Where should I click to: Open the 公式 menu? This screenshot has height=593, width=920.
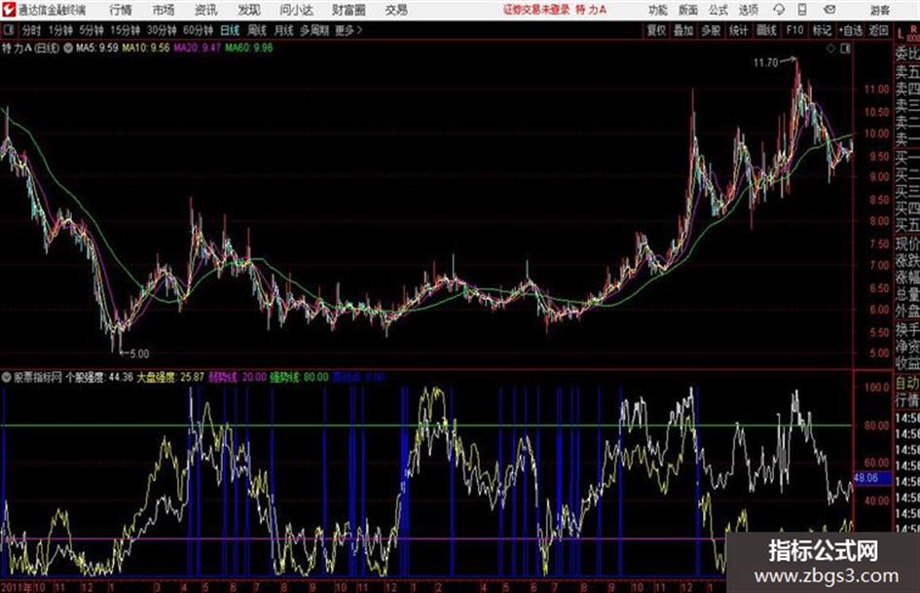coord(718,10)
